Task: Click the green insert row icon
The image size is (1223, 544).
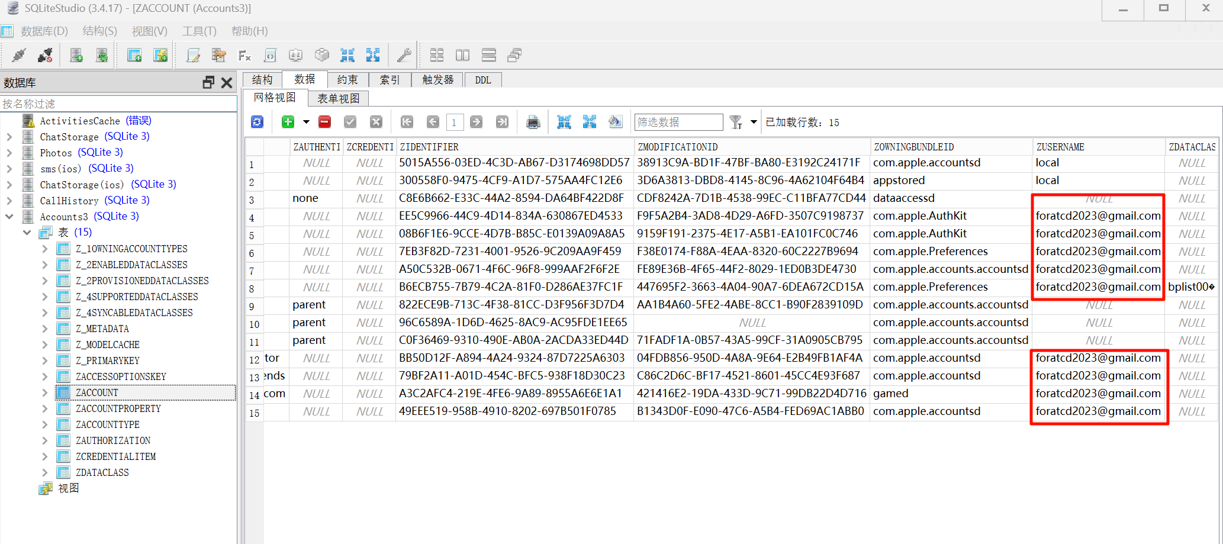Action: point(288,122)
